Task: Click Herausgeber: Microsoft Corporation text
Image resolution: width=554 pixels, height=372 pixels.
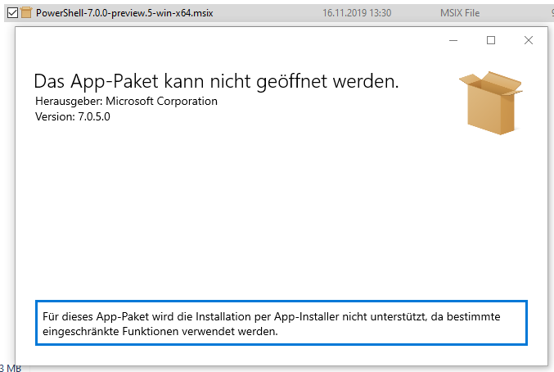Action: tap(126, 101)
